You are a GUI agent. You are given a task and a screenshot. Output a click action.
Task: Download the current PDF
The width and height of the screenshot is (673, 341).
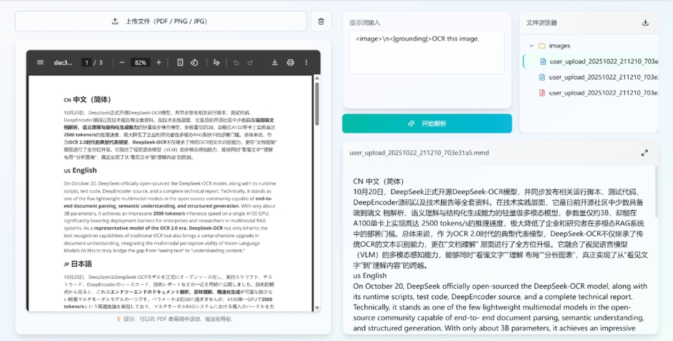(x=275, y=62)
